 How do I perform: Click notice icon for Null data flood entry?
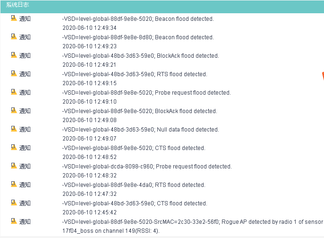pyautogui.click(x=14, y=129)
